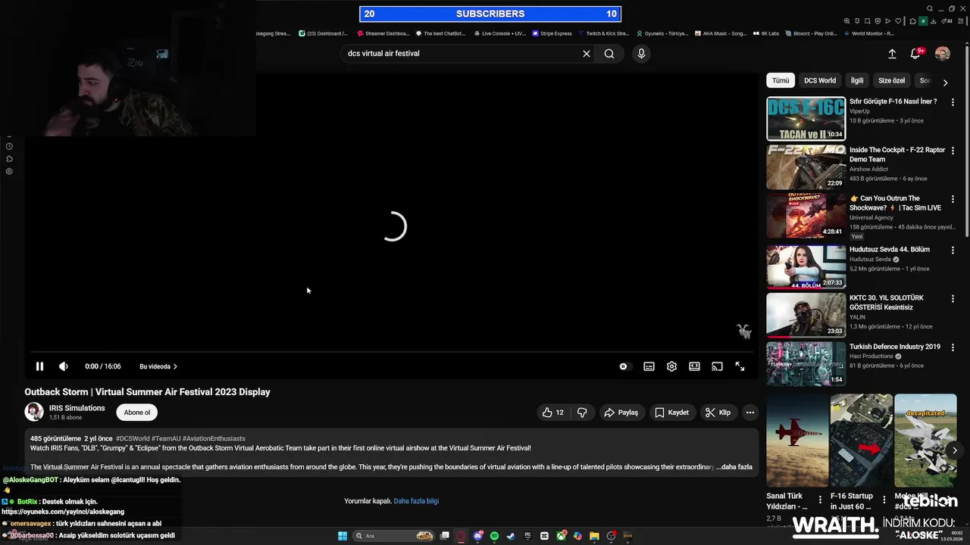Open Discord from the taskbar
Screen dimensions: 970x545
477,536
